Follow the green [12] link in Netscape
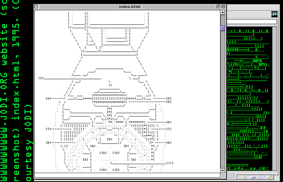Image resolution: width=283 pixels, height=182 pixels. [x=230, y=139]
